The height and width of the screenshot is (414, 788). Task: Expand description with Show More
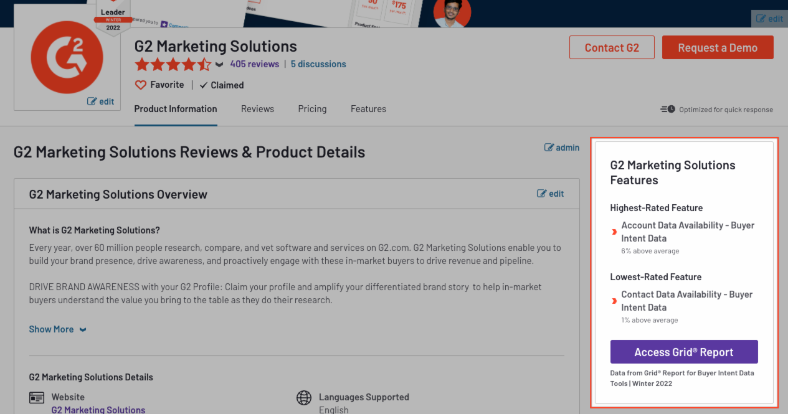click(x=57, y=329)
